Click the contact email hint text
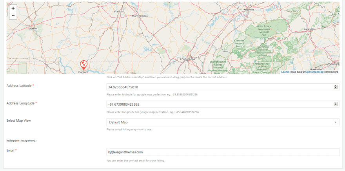The height and width of the screenshot is (171, 345). [136, 161]
